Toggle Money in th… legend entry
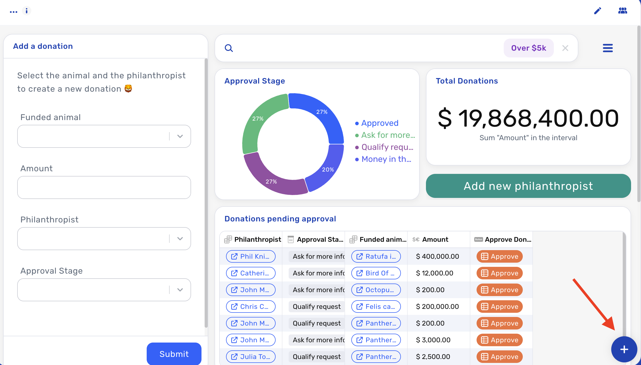The image size is (641, 365). tap(383, 159)
